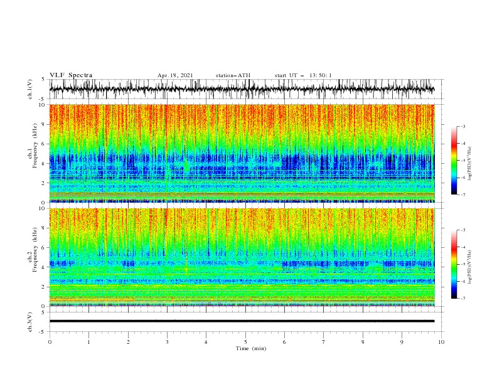Click time-axis tick label '3'
The image size is (497, 384).
[167, 342]
